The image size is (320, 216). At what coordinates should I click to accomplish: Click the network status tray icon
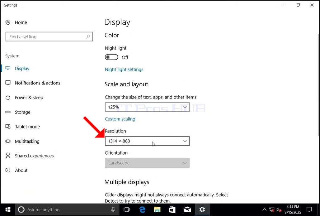pos(272,210)
